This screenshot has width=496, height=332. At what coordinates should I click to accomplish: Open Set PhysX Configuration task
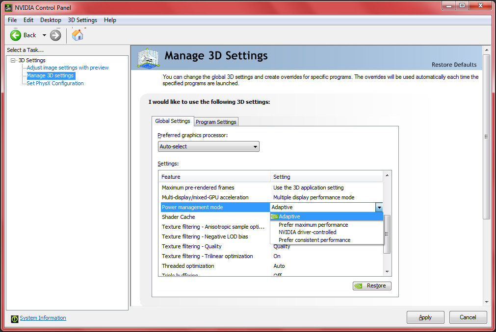[x=55, y=83]
